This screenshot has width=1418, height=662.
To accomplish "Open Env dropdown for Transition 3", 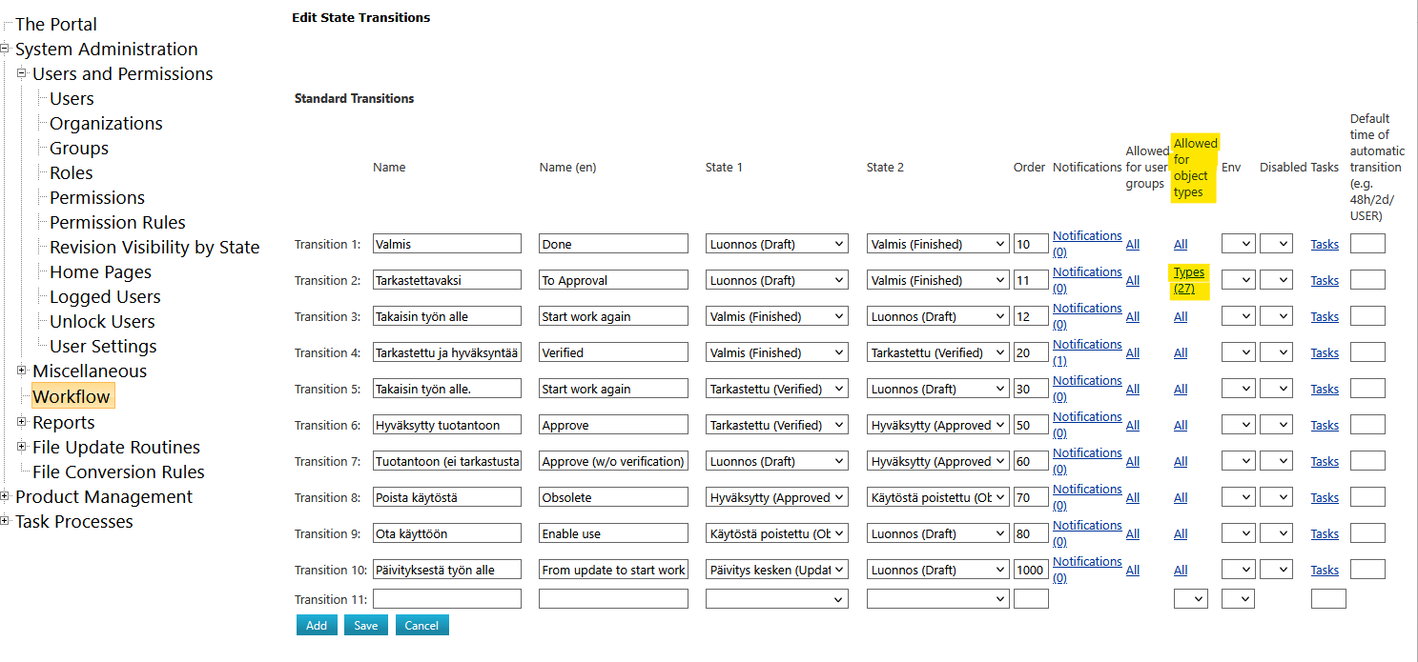I will (x=1238, y=316).
